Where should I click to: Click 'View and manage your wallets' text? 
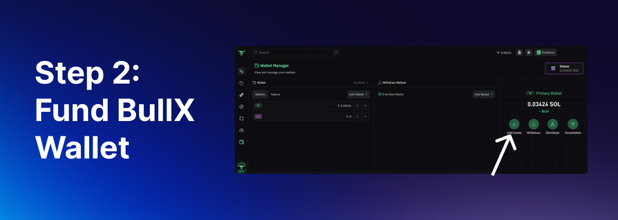275,73
